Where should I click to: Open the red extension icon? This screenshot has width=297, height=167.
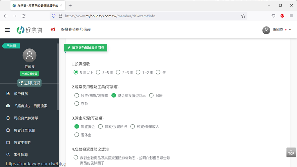(x=282, y=16)
